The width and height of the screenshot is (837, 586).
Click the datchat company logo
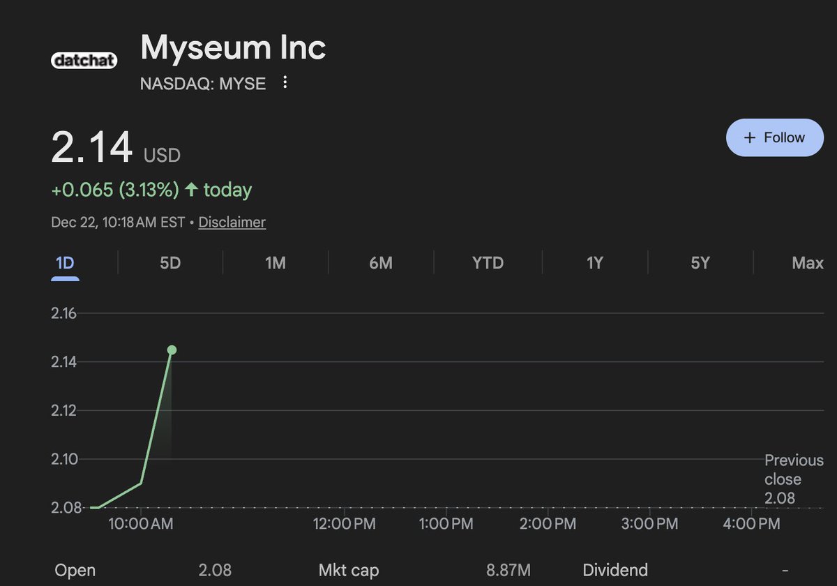point(84,61)
